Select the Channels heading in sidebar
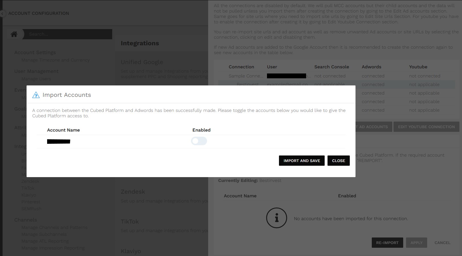 [x=26, y=220]
